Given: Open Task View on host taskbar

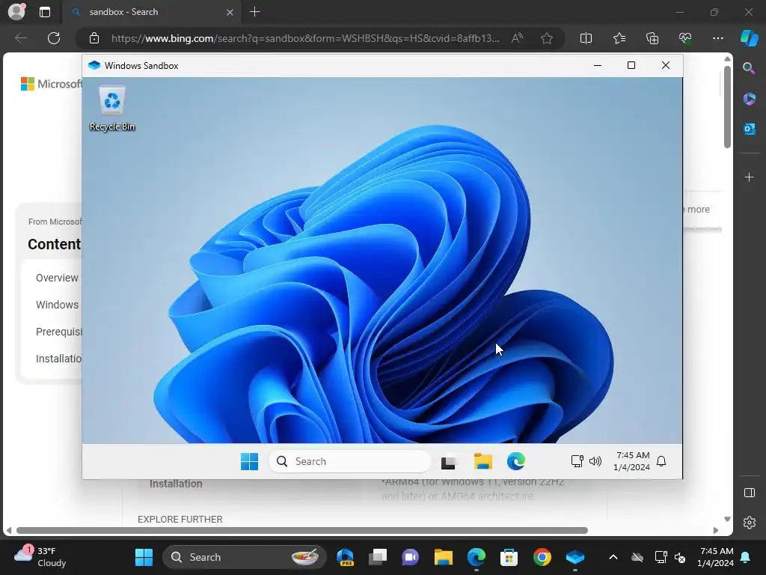Looking at the screenshot, I should point(378,557).
